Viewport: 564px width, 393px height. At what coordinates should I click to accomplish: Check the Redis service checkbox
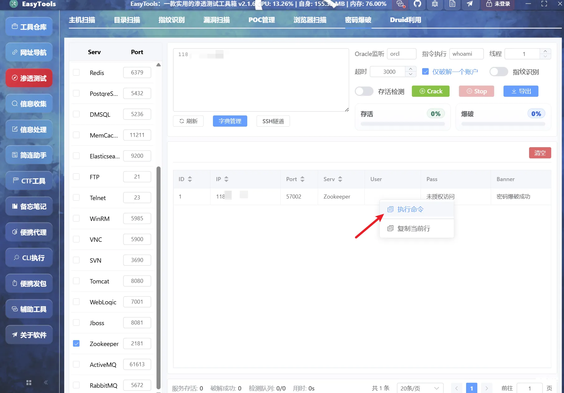click(76, 72)
